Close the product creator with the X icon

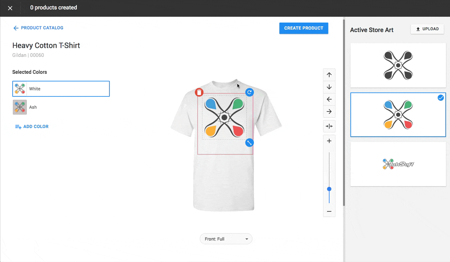coord(10,8)
